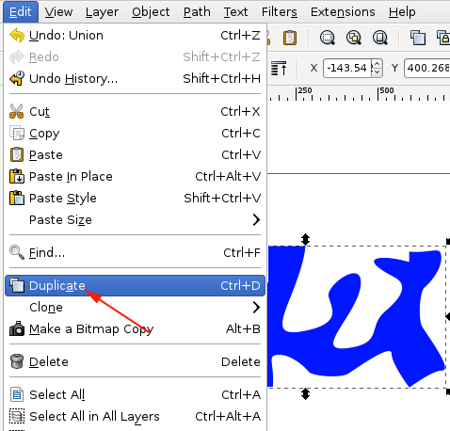Open the Extensions menu
Screen dimensions: 450x431
pyautogui.click(x=343, y=12)
